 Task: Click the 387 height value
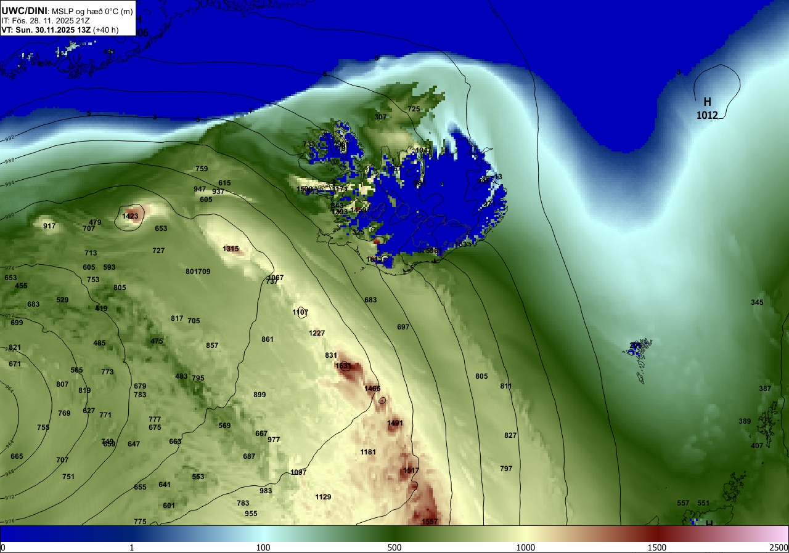765,389
